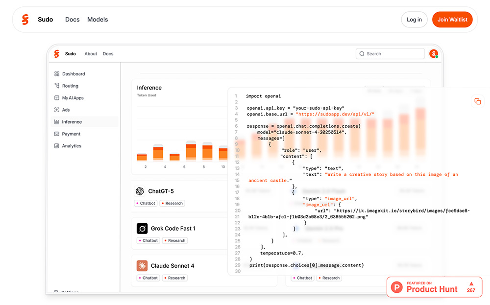Click the magnifier icon in the Search field
Viewport: 490px width, 305px height.
point(362,54)
